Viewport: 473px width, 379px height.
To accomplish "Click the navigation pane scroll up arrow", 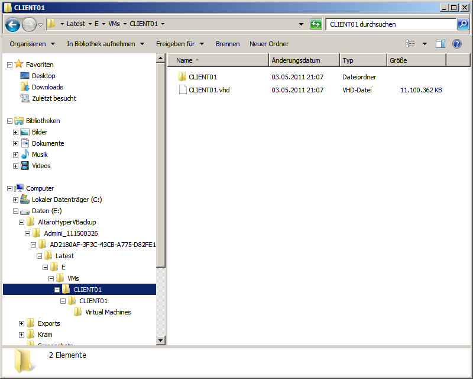I will click(x=160, y=58).
